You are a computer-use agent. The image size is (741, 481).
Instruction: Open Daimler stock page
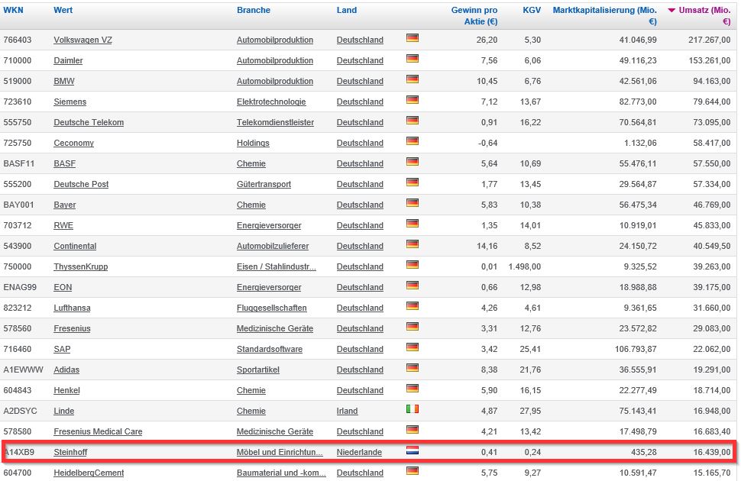tap(68, 60)
